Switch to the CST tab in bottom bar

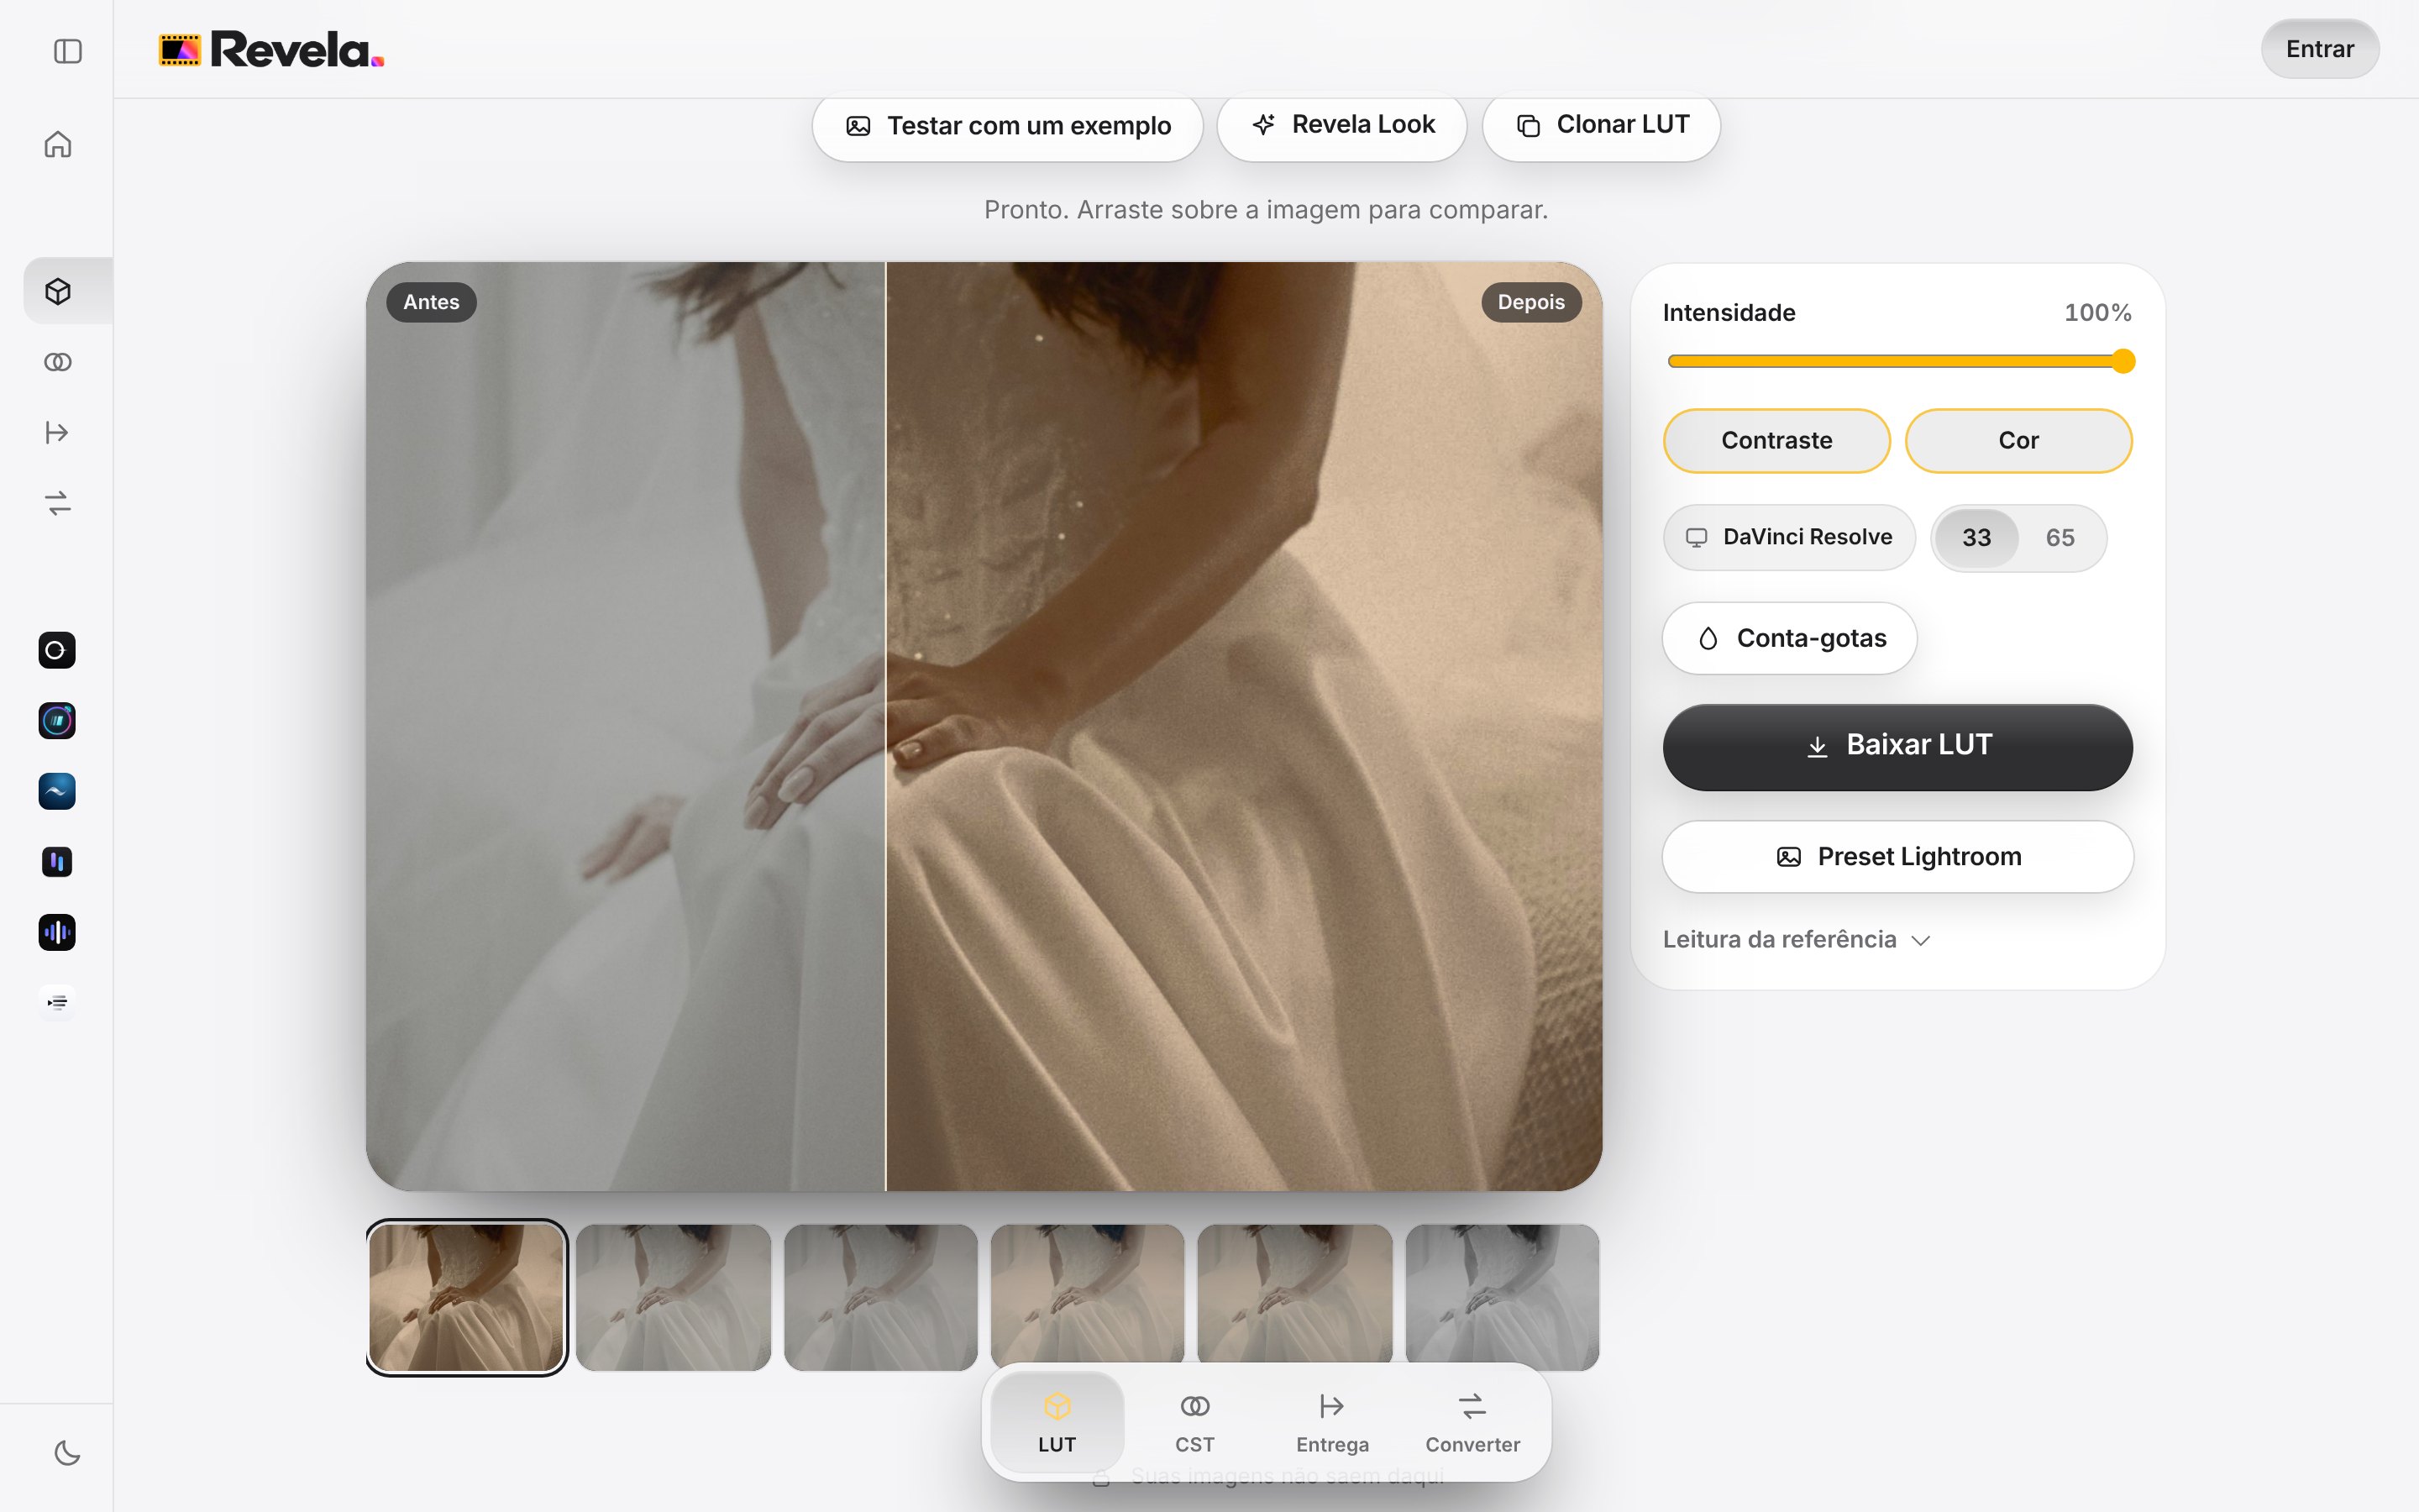1194,1422
